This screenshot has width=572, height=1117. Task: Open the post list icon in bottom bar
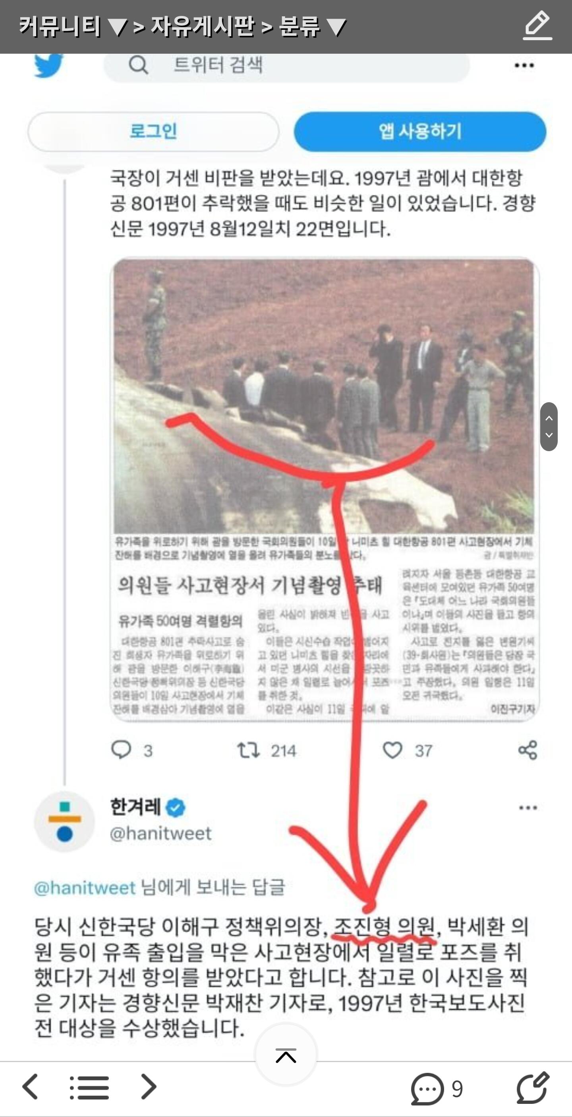89,1088
